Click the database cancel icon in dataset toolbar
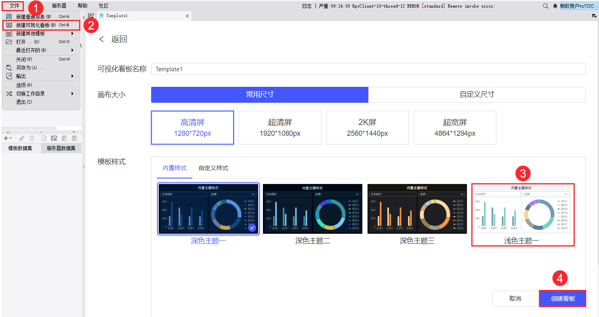The image size is (599, 317). tap(74, 138)
